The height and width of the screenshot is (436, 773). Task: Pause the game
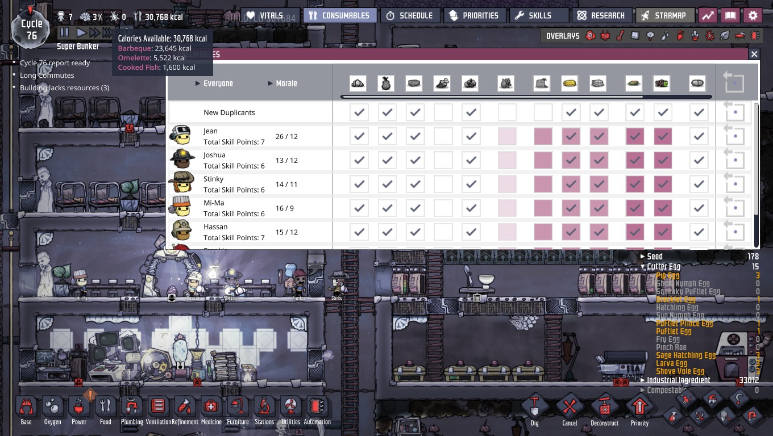click(x=64, y=33)
